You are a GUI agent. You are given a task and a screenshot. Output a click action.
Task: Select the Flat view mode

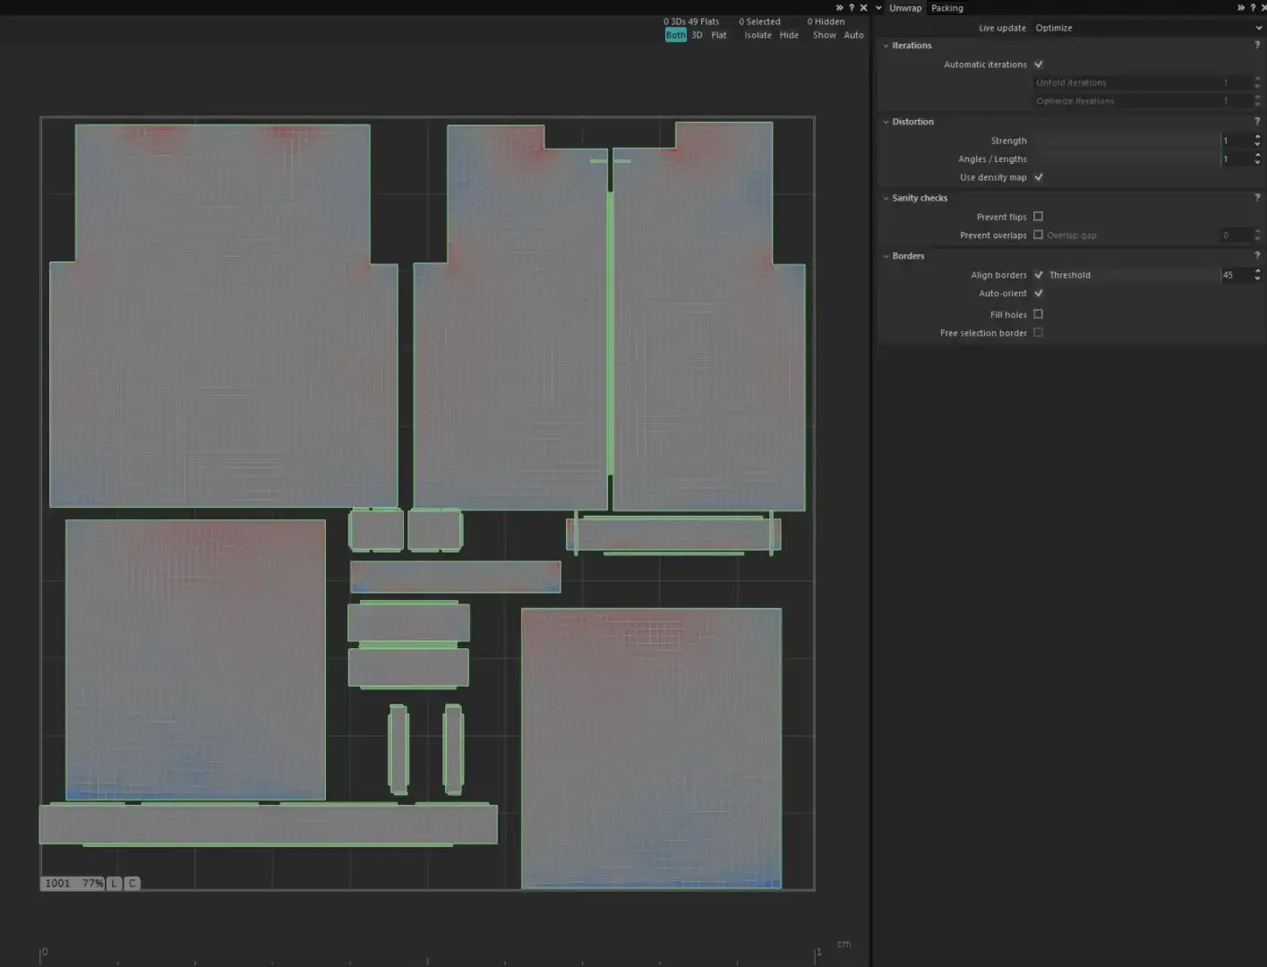pyautogui.click(x=719, y=35)
